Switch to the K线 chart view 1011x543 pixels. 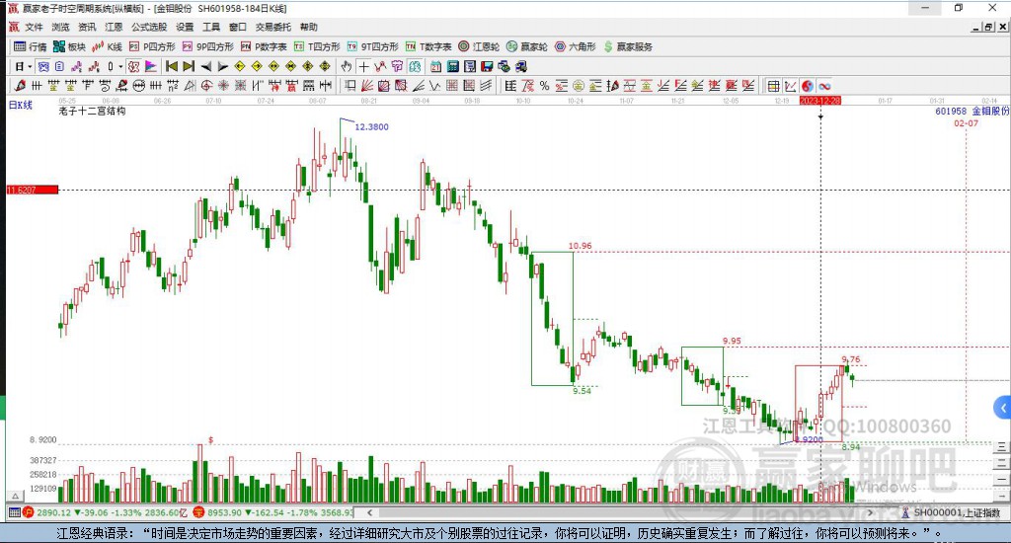(x=107, y=46)
